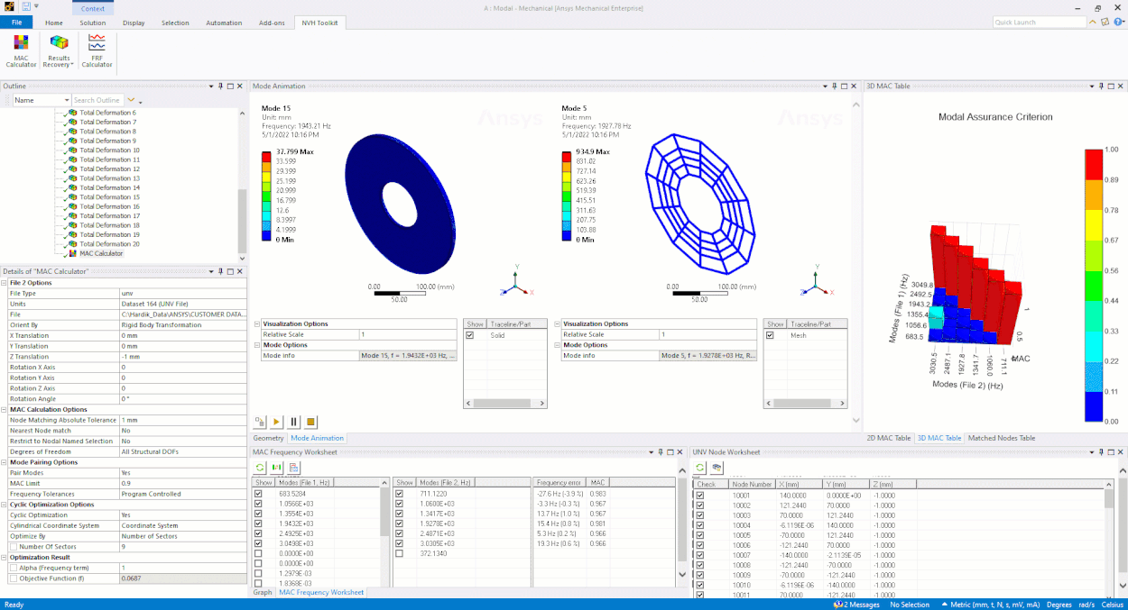
Task: Play the mode animation
Action: [277, 422]
